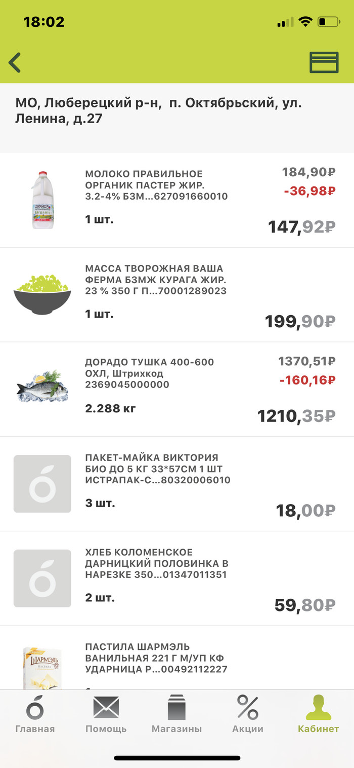Screen dimensions: 354x768
Task: Open МОЛОКО ПРАВИЛЬНОЕ ОРГАНИК item
Action: point(156,185)
